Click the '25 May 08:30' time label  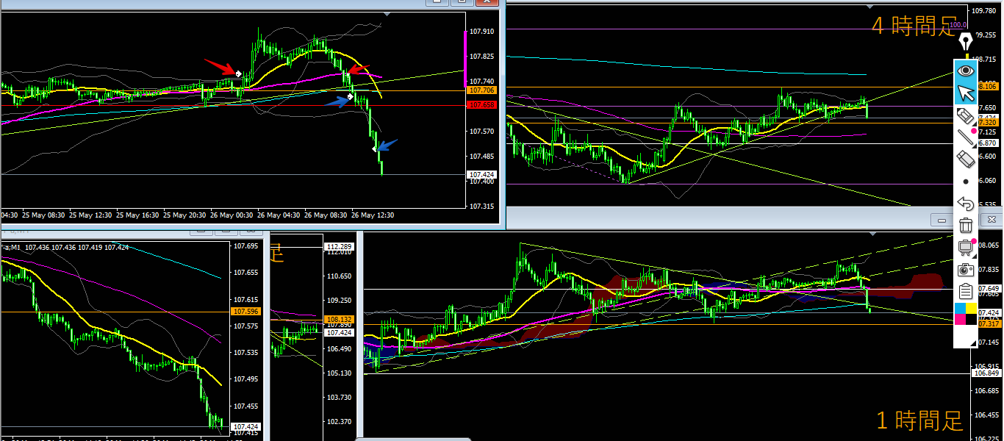tap(43, 215)
